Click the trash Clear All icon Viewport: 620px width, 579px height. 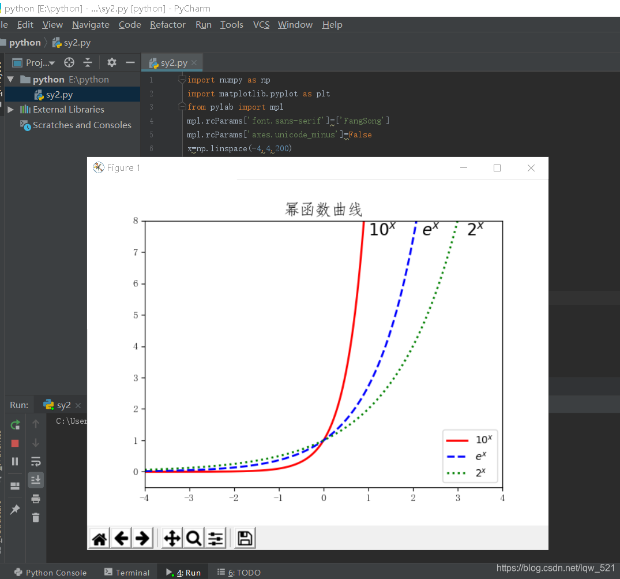(x=36, y=517)
